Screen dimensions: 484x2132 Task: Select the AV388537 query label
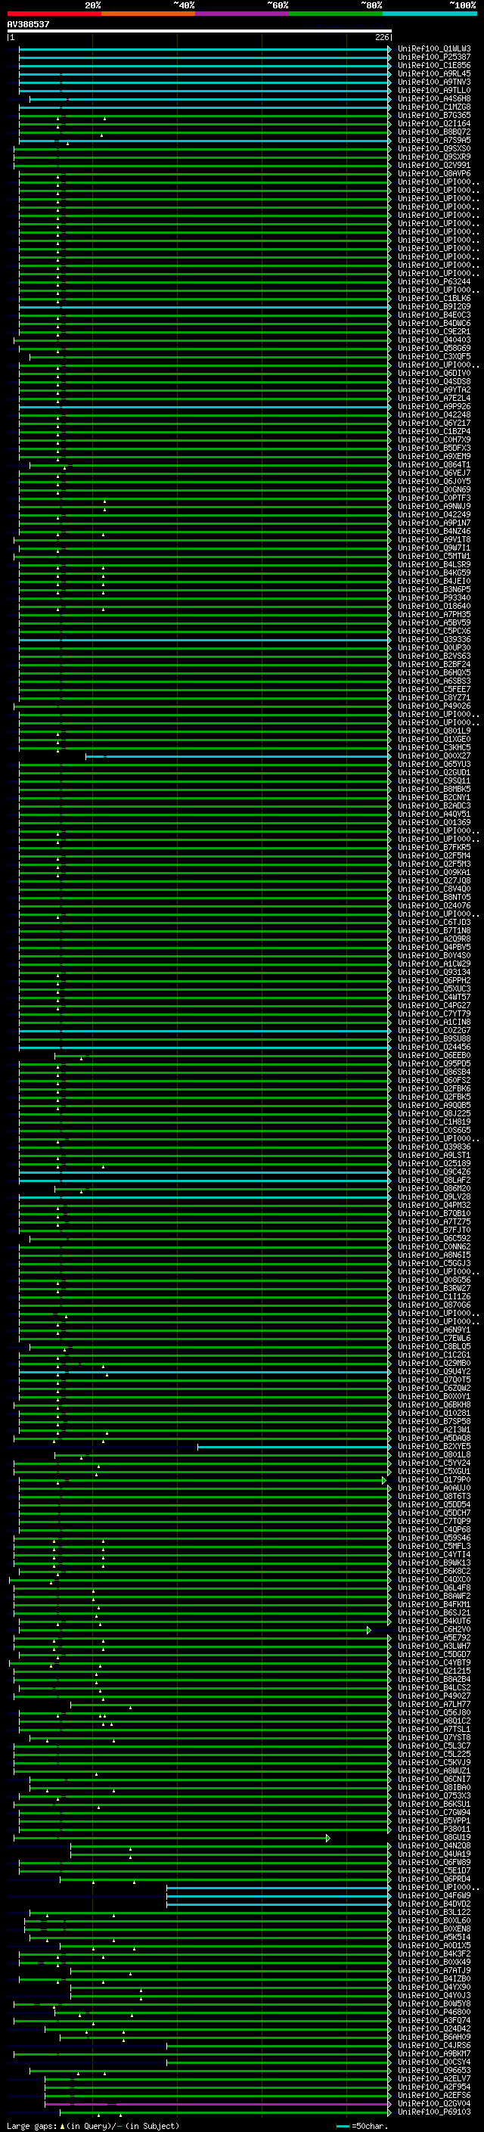pyautogui.click(x=28, y=24)
